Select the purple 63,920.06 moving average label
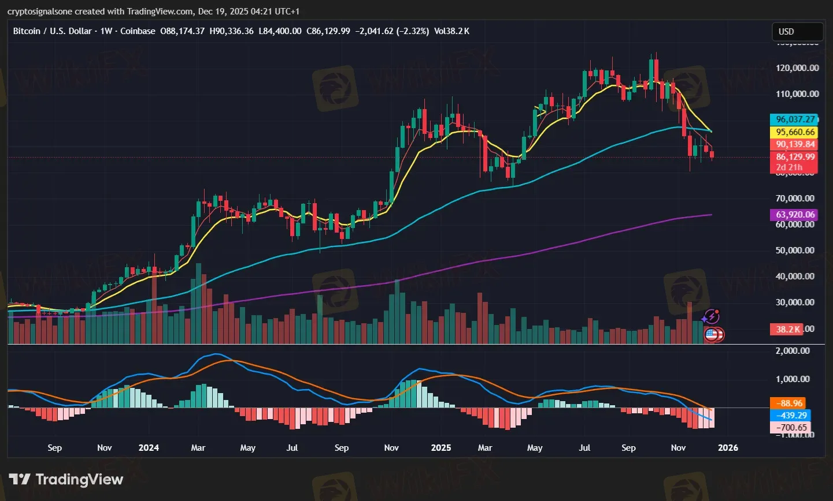Image resolution: width=833 pixels, height=501 pixels. [795, 215]
